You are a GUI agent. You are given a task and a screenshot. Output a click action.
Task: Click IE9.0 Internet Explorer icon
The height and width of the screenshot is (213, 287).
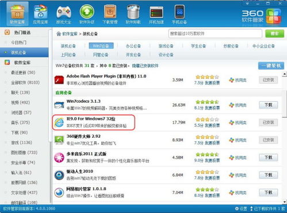coord(59,122)
